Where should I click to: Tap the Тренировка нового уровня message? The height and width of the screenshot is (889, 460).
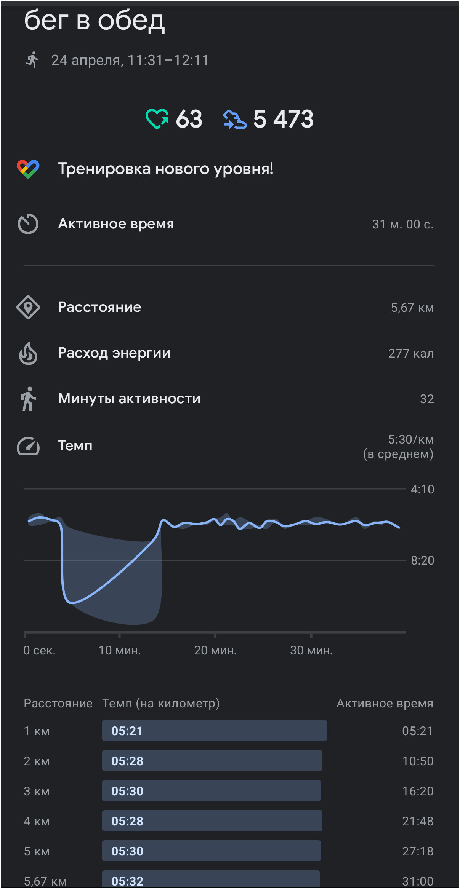(166, 169)
